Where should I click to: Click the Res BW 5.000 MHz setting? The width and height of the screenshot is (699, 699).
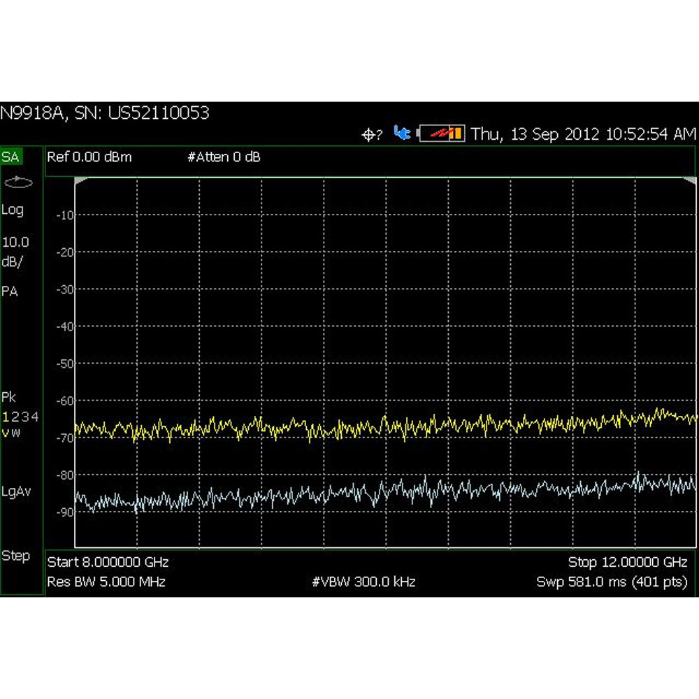(106, 582)
